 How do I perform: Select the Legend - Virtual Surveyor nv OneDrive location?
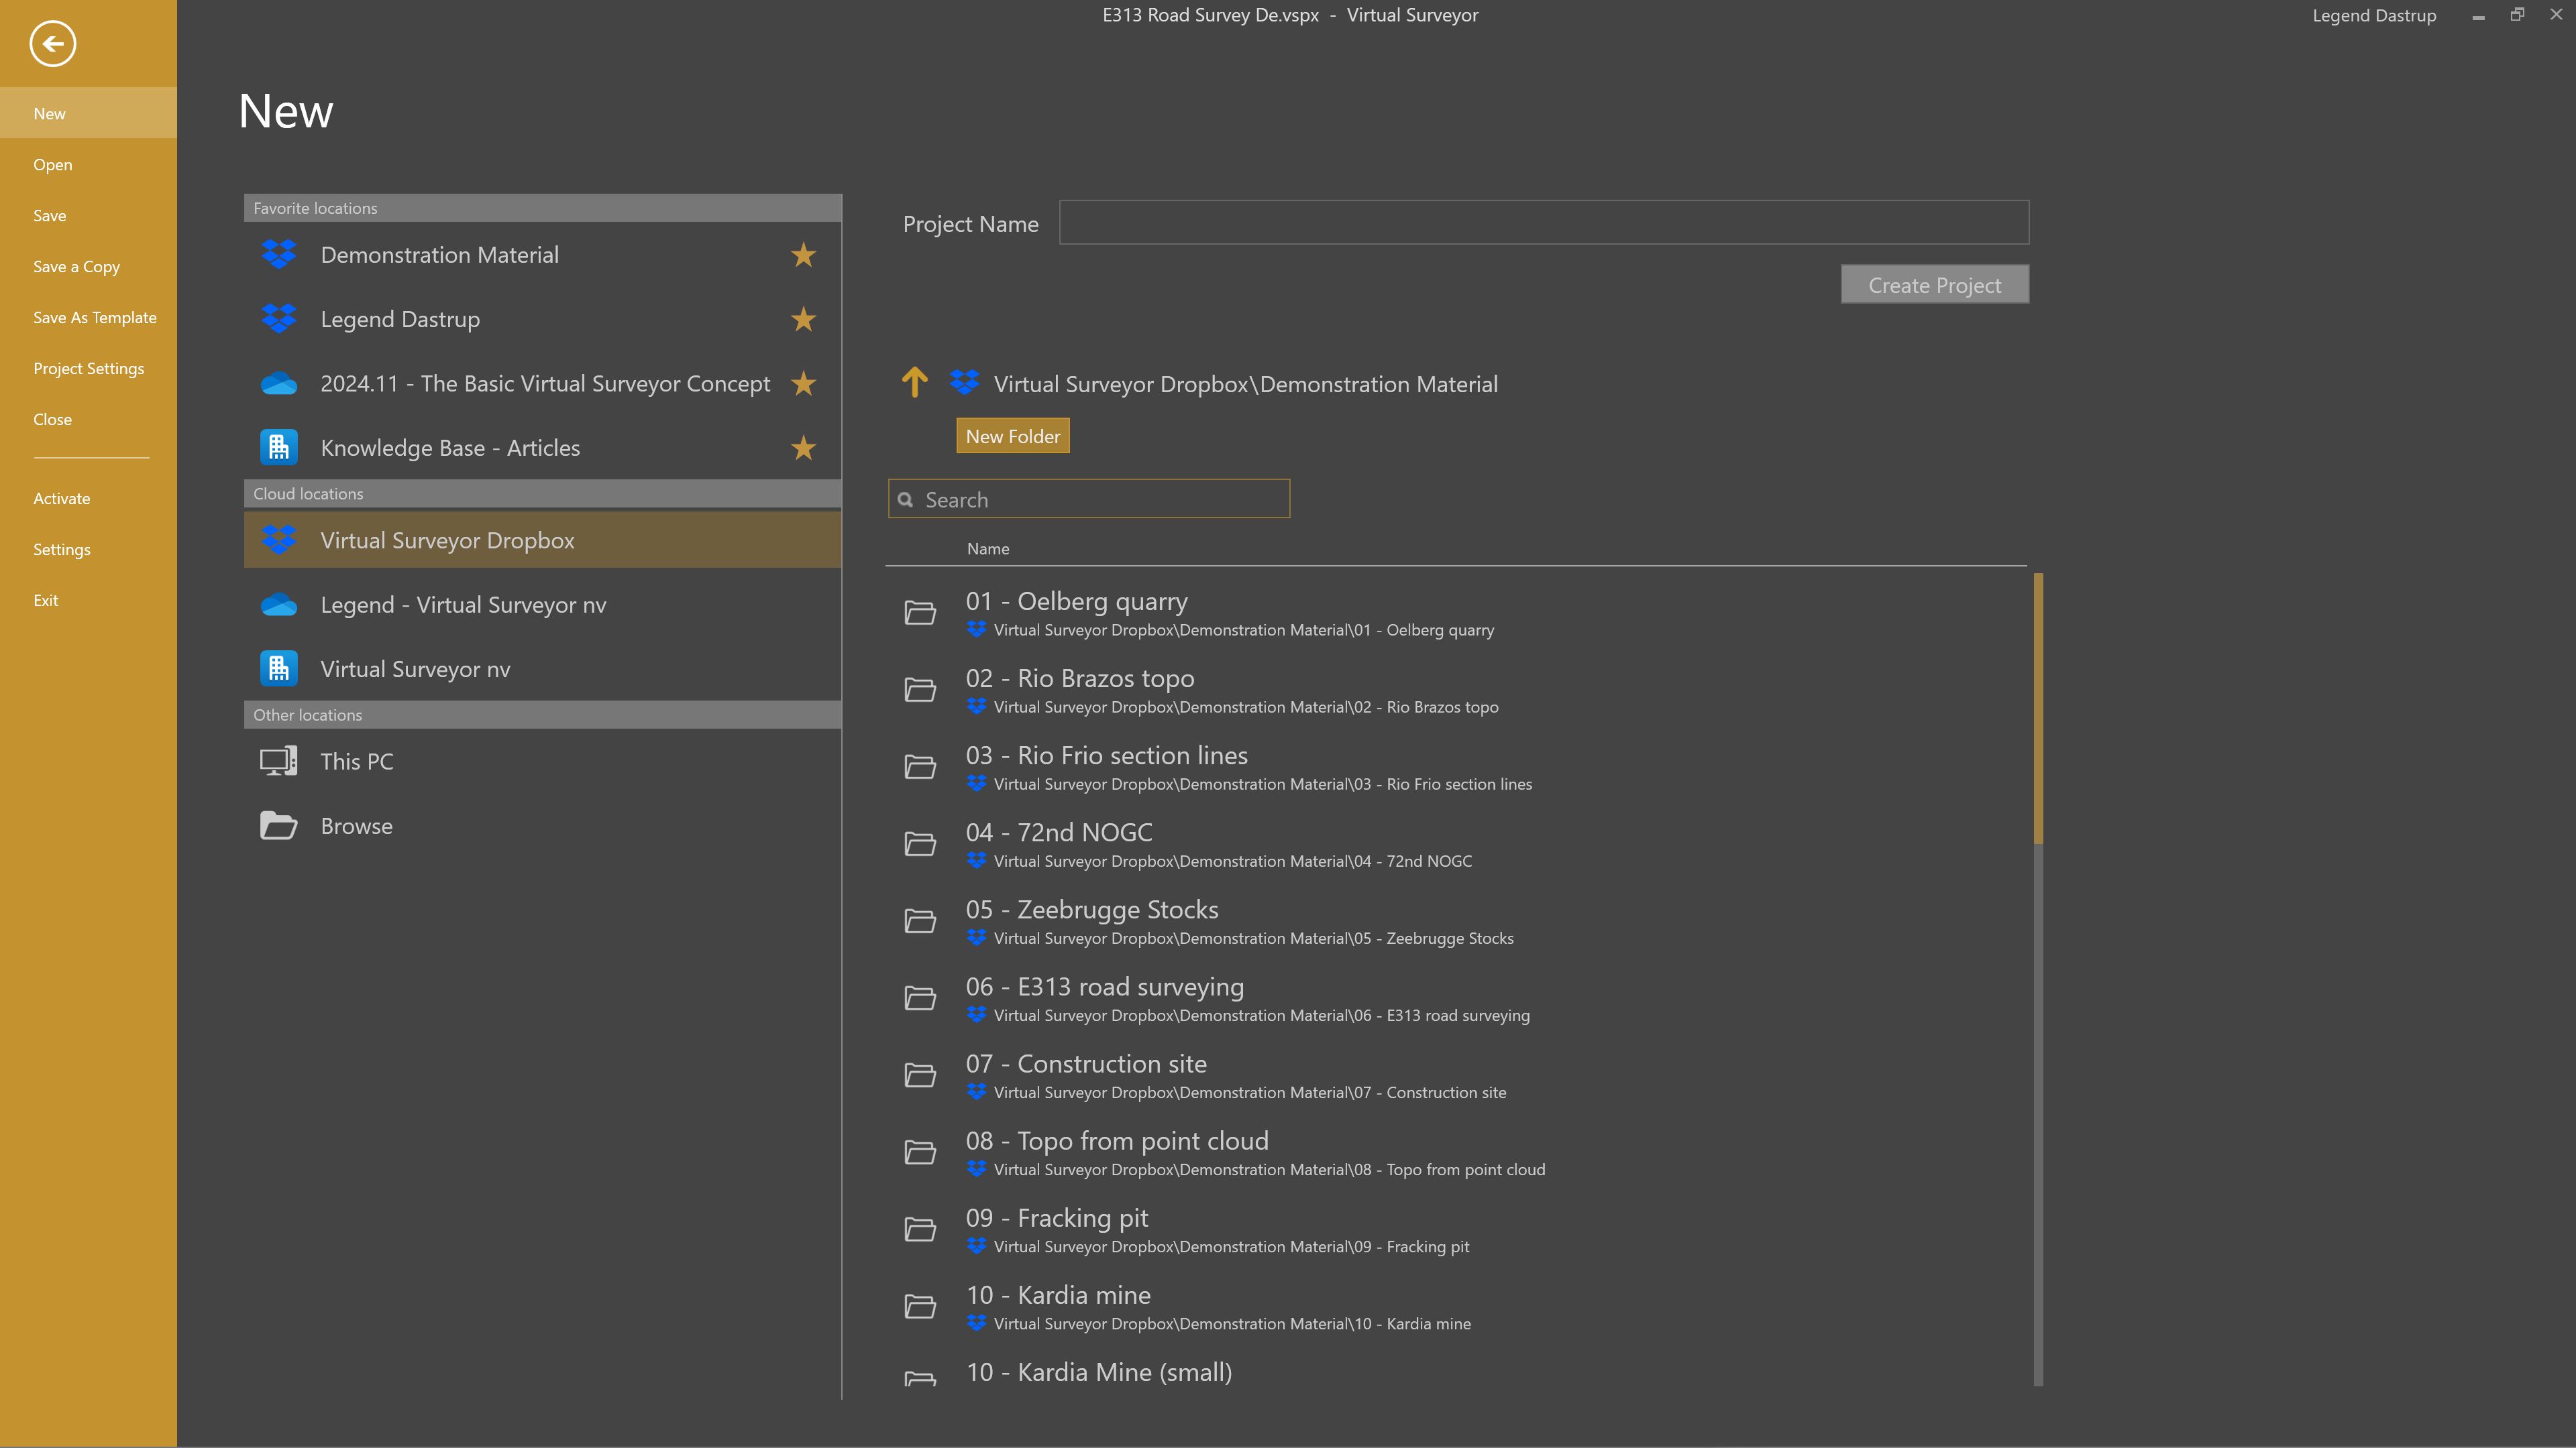point(463,605)
